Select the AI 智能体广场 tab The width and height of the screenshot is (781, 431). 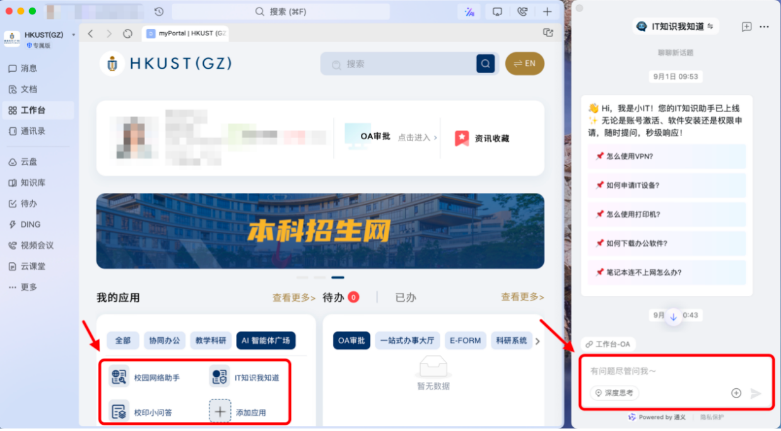[x=266, y=341]
